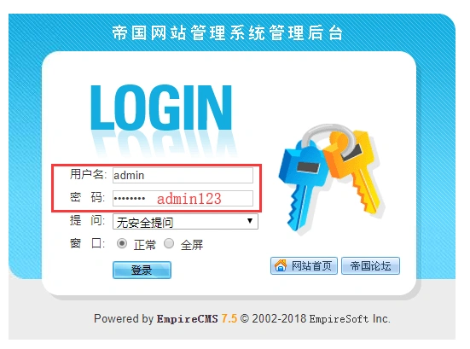Click the dropdown arrow of 提问 selector
The image size is (470, 349).
(250, 221)
